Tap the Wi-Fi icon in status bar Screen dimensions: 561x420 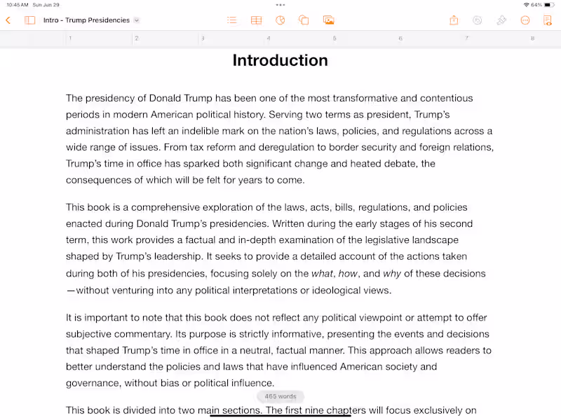[x=526, y=5]
